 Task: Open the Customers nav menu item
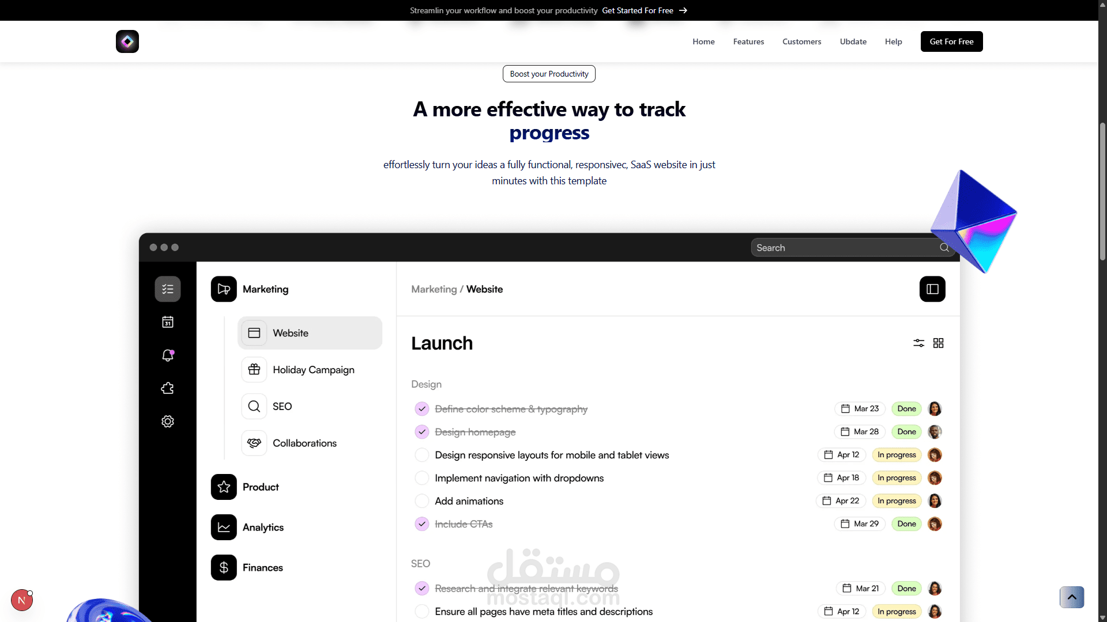point(801,41)
